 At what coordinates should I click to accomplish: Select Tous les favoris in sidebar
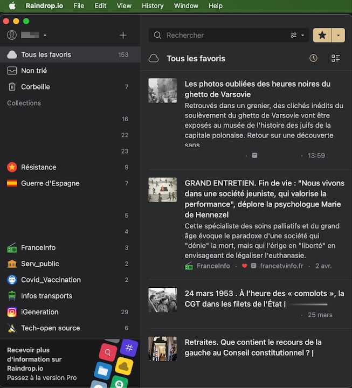[x=46, y=54]
